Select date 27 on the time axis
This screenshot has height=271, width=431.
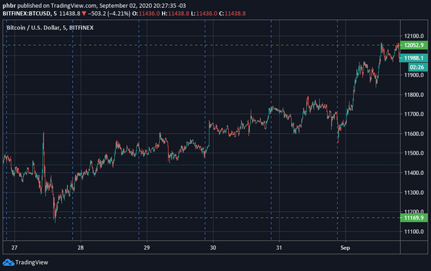coord(15,248)
